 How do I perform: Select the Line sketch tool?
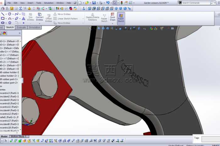coord(3,14)
